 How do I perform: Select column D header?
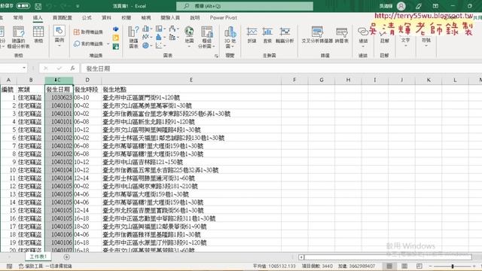pyautogui.click(x=87, y=80)
